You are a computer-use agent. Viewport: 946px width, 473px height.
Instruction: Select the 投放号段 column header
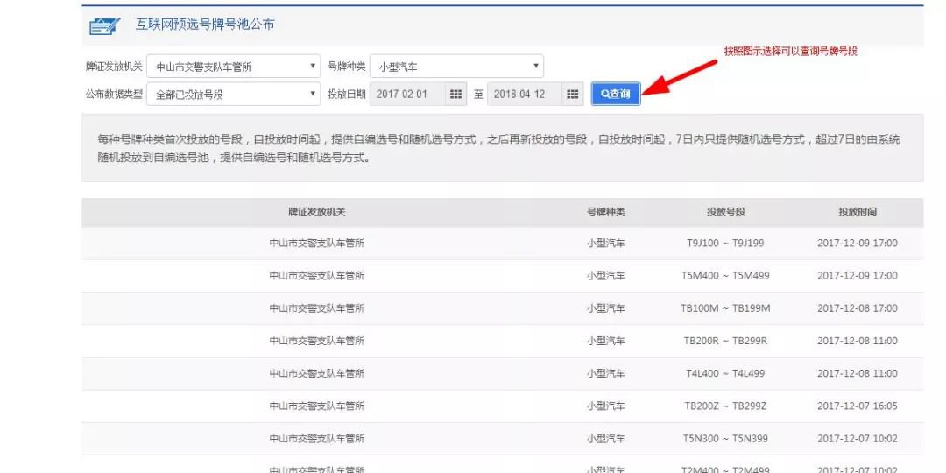click(x=725, y=212)
